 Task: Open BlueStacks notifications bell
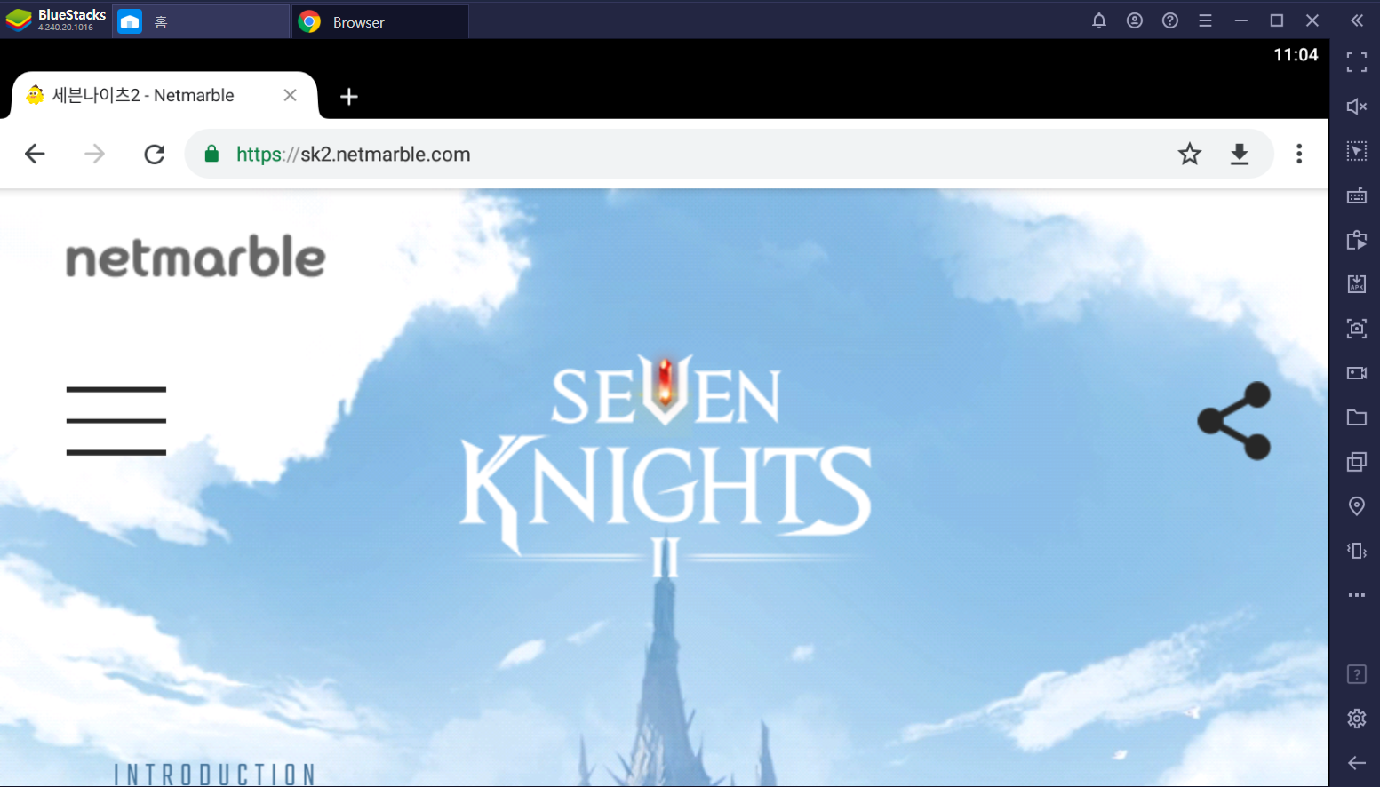click(1099, 20)
